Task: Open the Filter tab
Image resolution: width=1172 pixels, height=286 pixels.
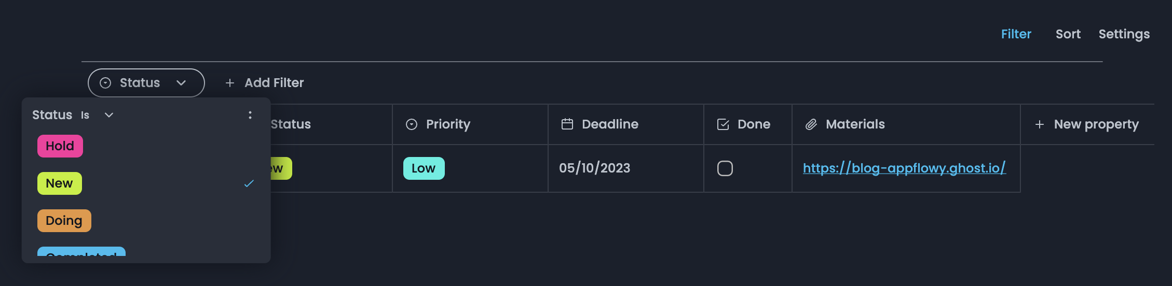Action: point(1016,34)
